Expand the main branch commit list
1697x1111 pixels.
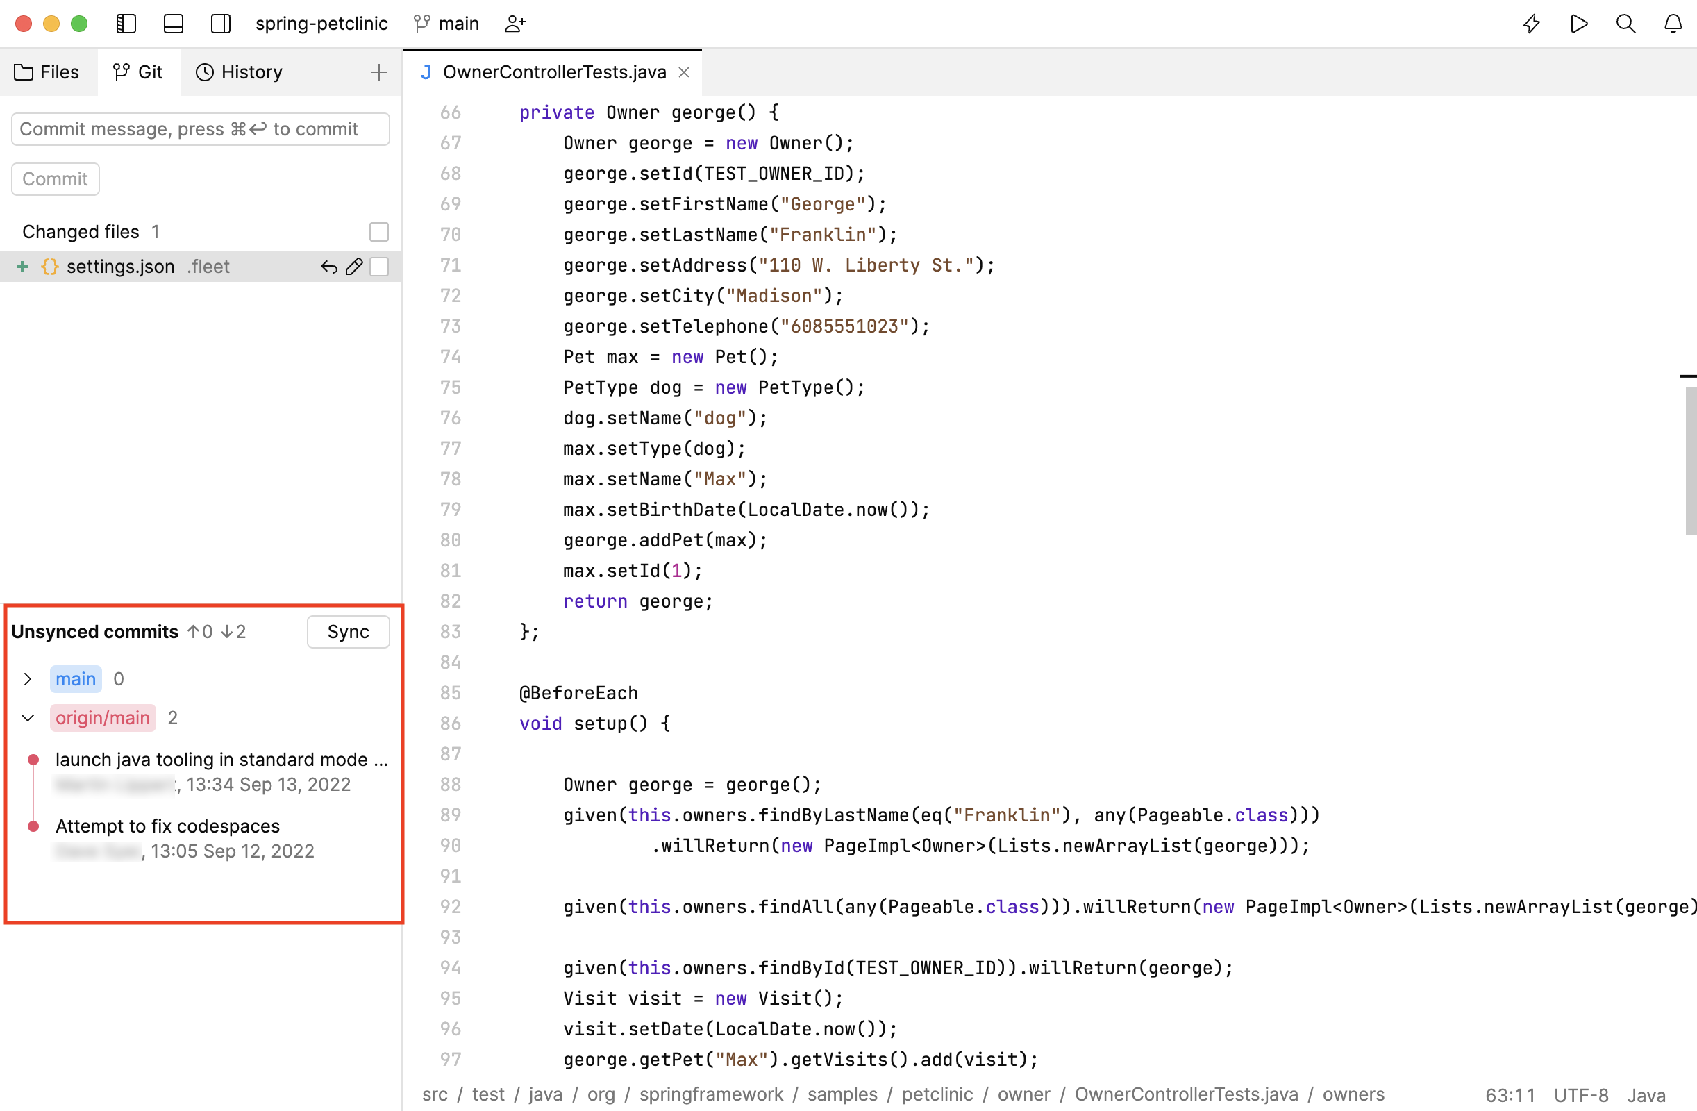click(x=28, y=679)
